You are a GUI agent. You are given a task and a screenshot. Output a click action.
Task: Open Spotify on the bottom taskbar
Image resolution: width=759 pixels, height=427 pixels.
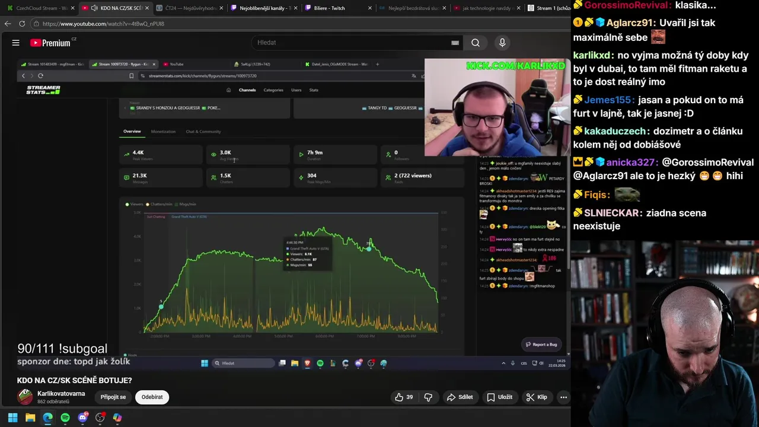(65, 418)
